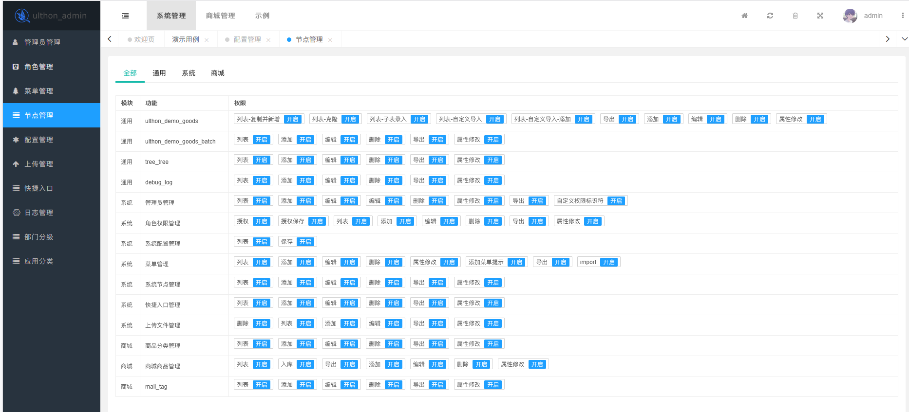Open the vertical dots more menu
This screenshot has width=909, height=412.
click(x=902, y=16)
